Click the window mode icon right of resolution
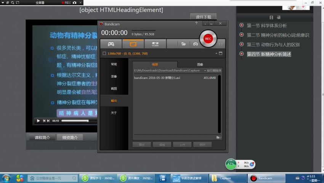The height and width of the screenshot is (183, 324). (221, 53)
